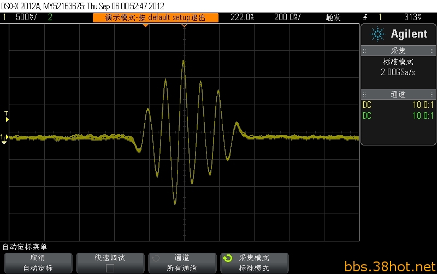
Task: Click the 取消 自动定标 softkey
Action: click(38, 263)
